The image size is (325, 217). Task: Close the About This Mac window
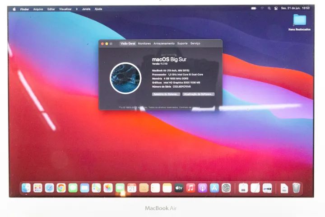tap(102, 44)
